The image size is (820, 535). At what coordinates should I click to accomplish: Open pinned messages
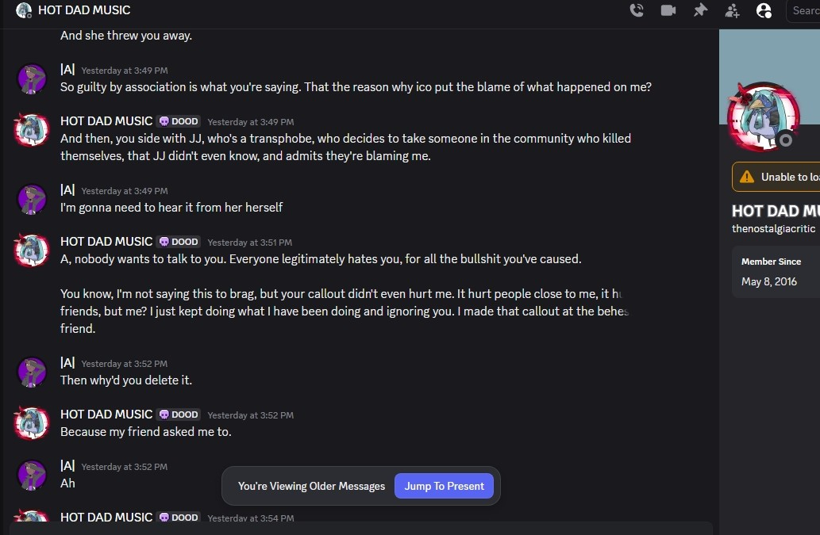700,10
